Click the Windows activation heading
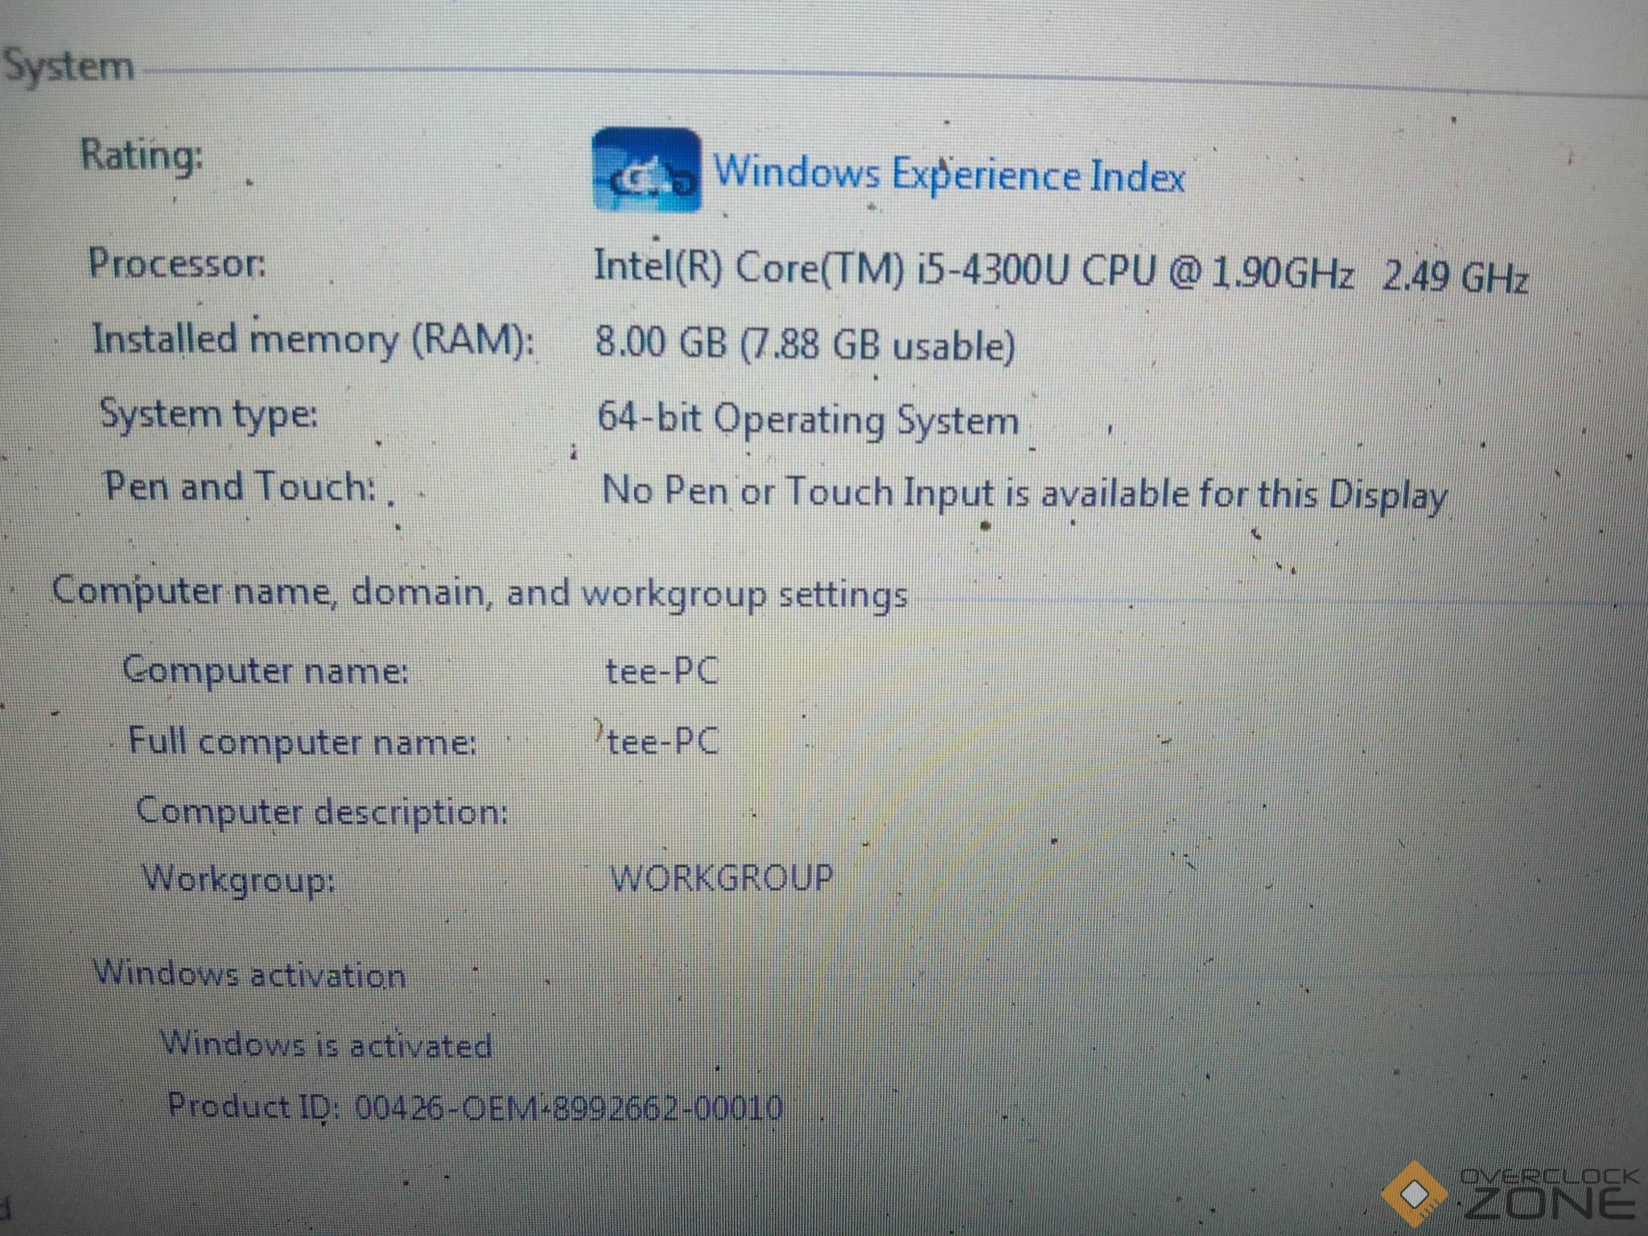 click(x=249, y=974)
